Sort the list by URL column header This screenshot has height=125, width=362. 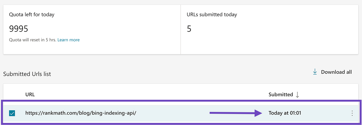(30, 94)
